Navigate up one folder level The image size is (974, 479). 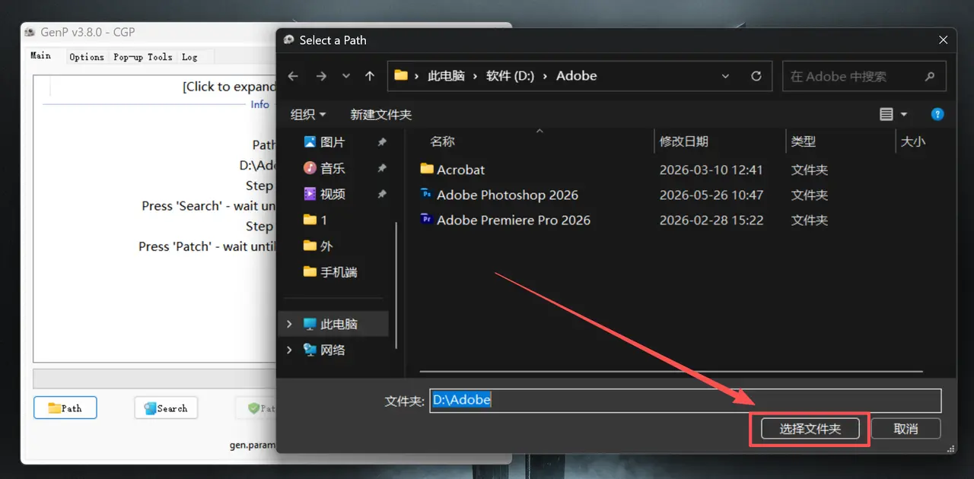370,76
